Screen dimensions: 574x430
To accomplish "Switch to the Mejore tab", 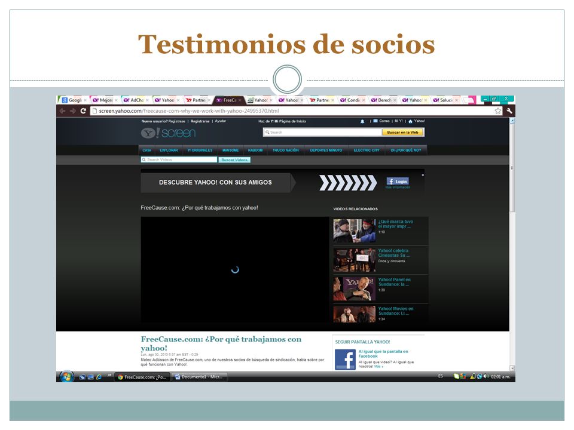I will pos(104,100).
